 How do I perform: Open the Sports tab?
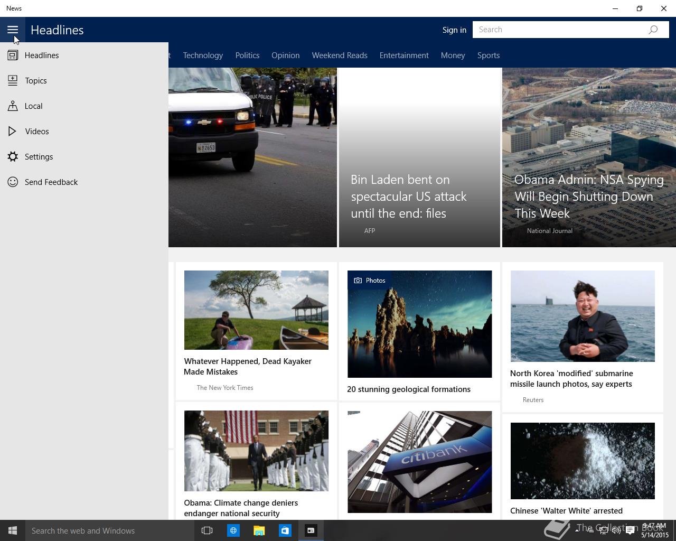click(x=489, y=55)
